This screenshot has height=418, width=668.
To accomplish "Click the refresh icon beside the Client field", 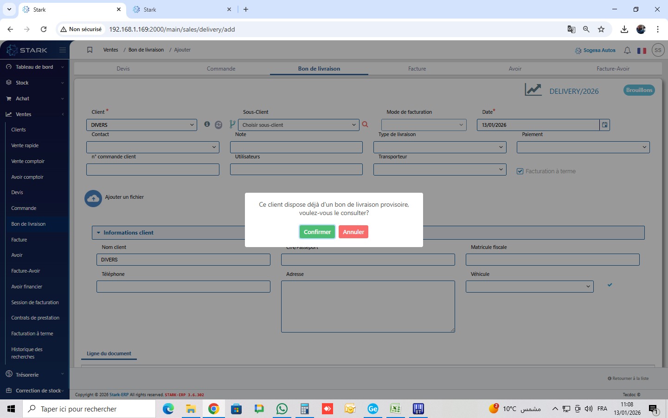I will pos(218,125).
